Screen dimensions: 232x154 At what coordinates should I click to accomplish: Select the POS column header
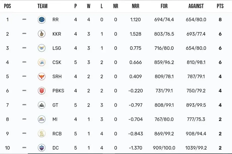pyautogui.click(x=7, y=6)
